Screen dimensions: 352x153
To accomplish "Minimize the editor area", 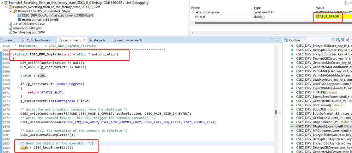I will (x=273, y=40).
